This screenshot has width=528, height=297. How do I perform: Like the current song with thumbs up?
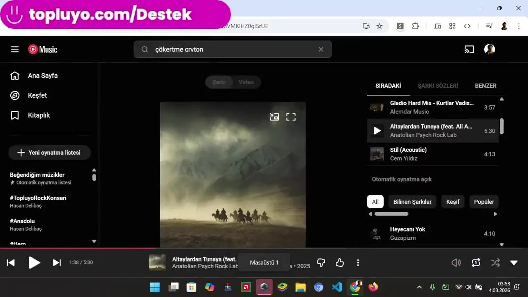pos(339,262)
